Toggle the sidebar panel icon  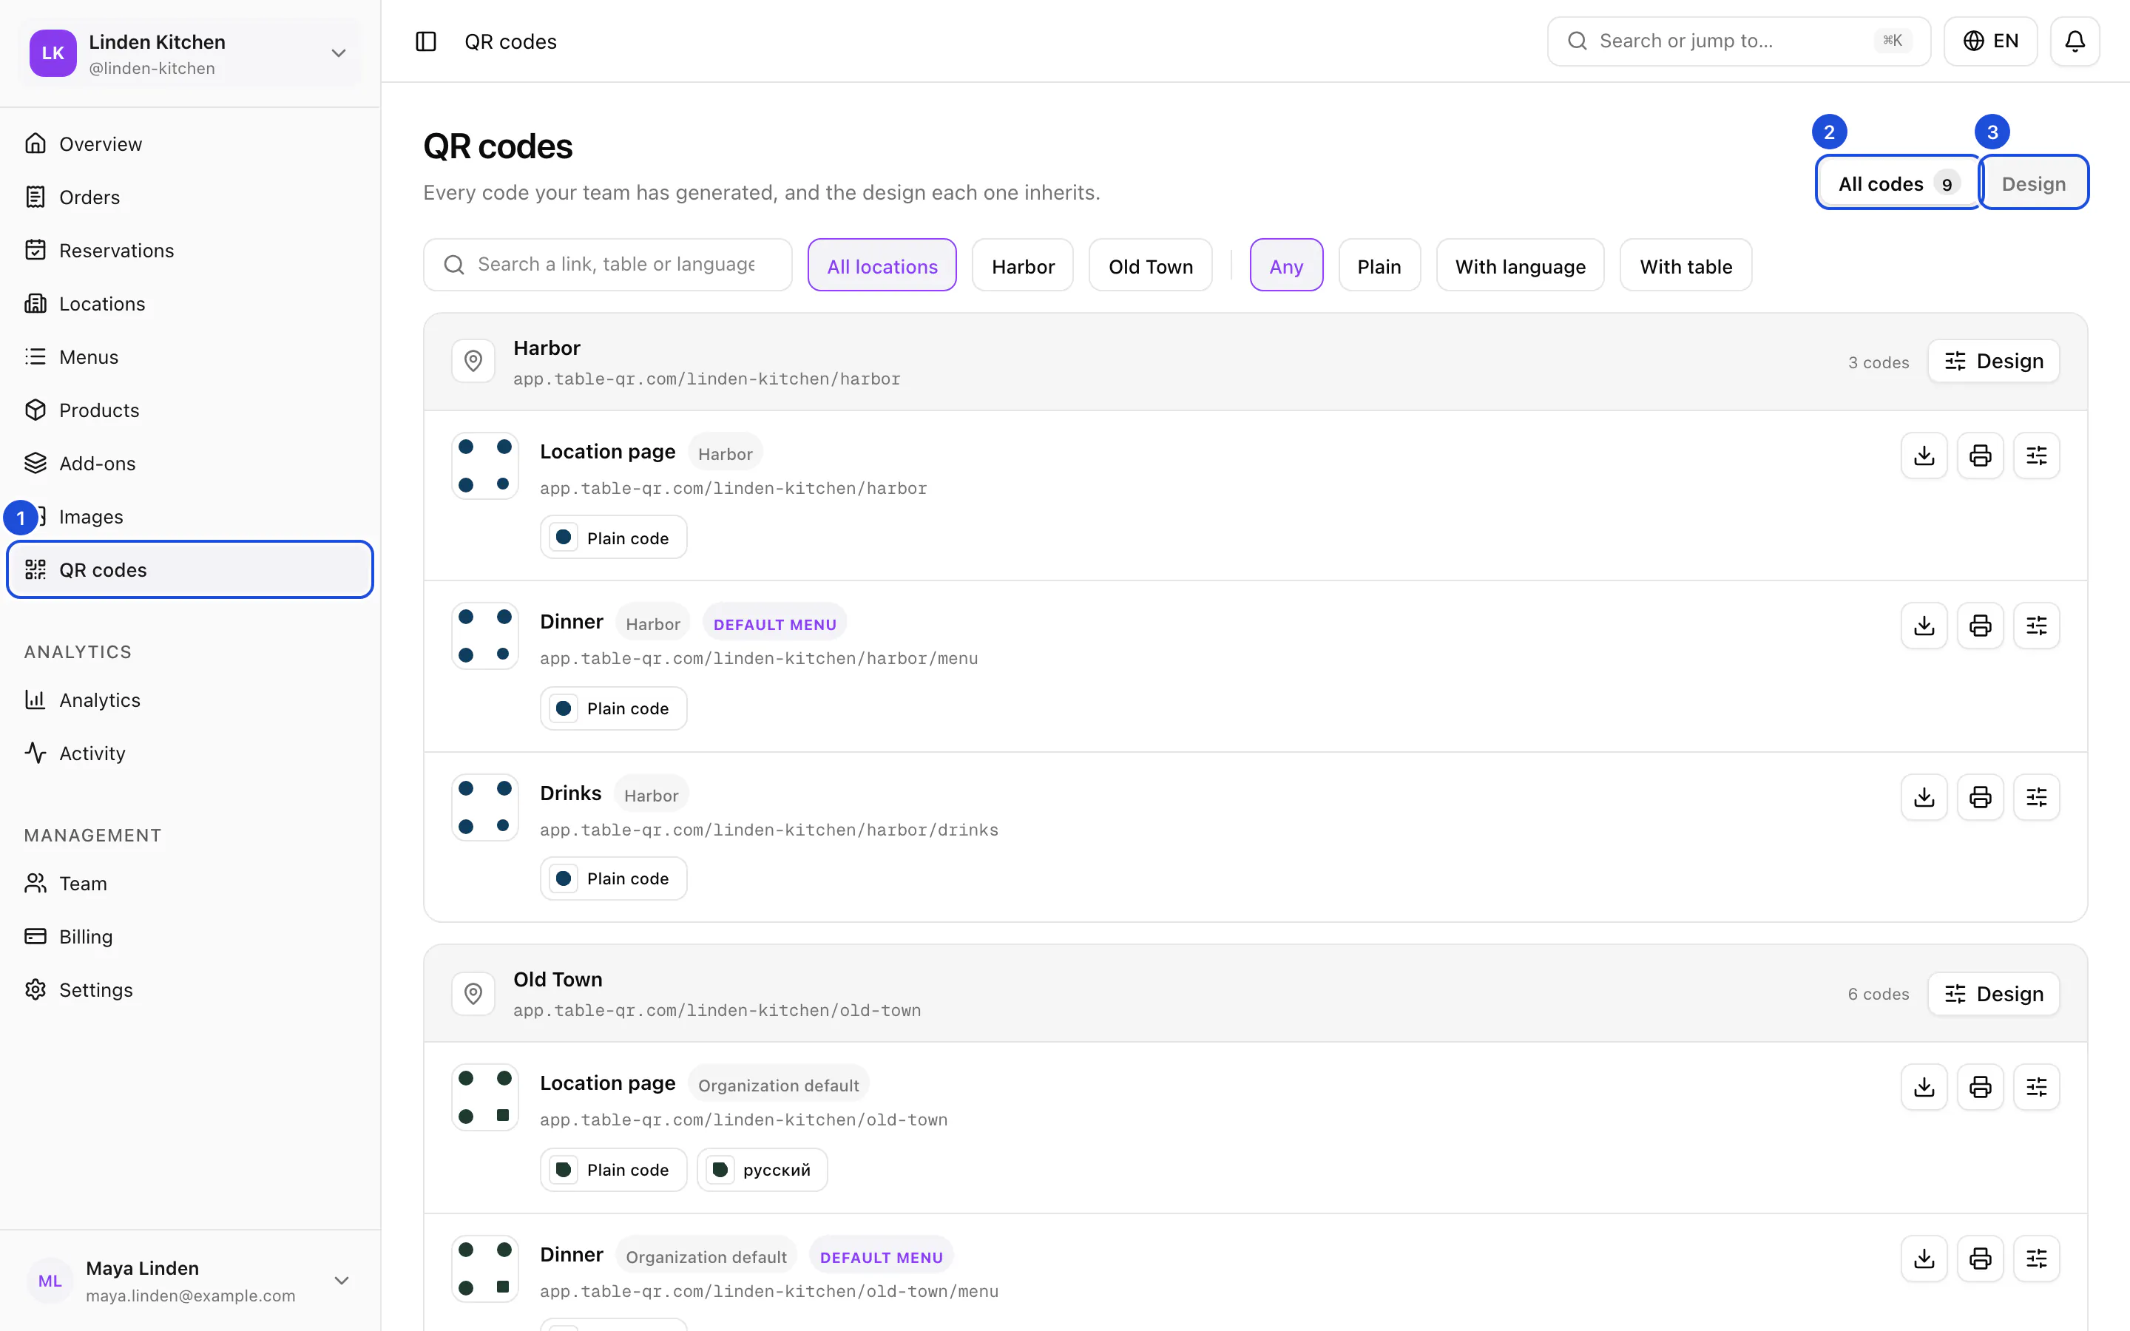coord(426,41)
